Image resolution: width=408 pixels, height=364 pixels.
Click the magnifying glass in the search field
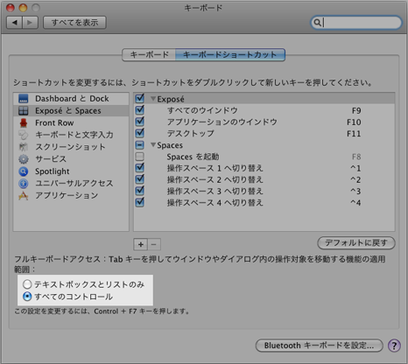[318, 23]
